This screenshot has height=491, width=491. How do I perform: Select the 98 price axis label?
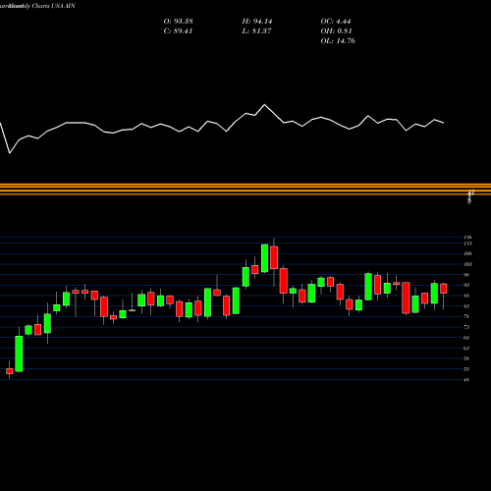coord(466,275)
